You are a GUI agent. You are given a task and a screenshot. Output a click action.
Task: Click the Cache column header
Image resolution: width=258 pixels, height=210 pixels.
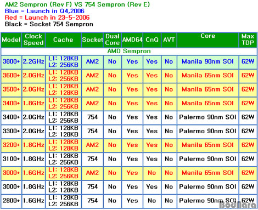coord(63,40)
